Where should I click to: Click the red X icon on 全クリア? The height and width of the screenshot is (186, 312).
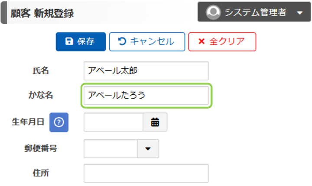[x=201, y=42]
